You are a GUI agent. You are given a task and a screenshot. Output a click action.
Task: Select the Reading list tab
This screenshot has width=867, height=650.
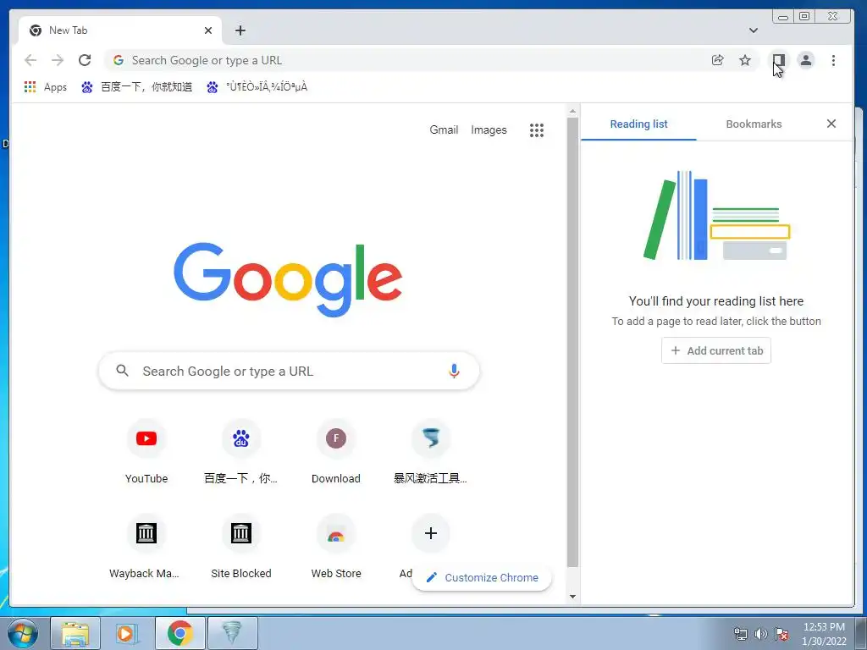point(638,124)
